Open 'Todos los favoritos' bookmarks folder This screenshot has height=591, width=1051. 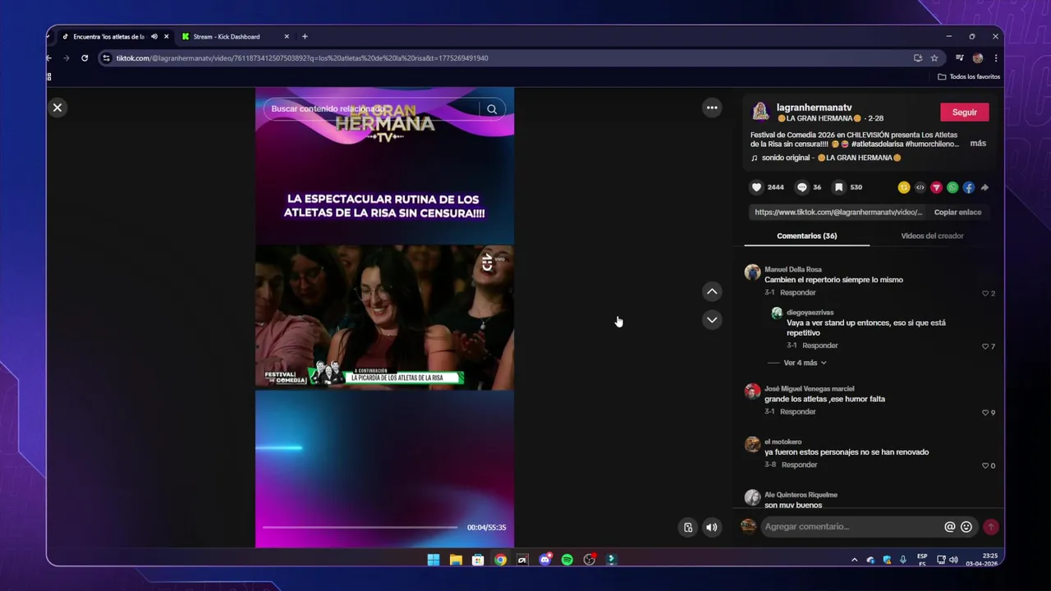[969, 76]
